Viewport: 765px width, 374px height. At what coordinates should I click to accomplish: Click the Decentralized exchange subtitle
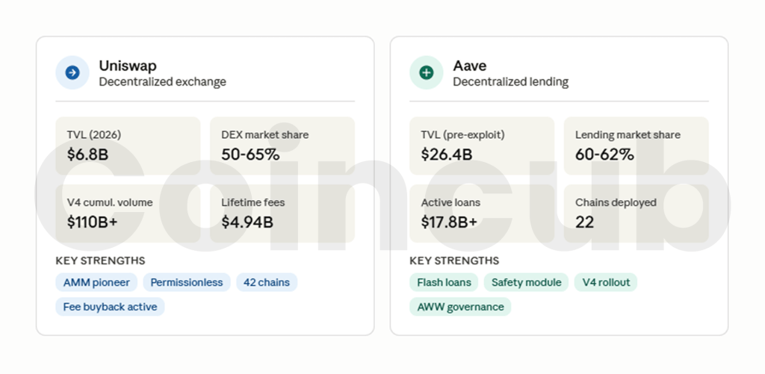point(162,81)
